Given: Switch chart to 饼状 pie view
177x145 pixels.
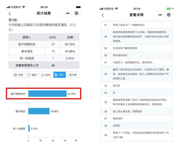Looking at the screenshot, I should point(19,75).
